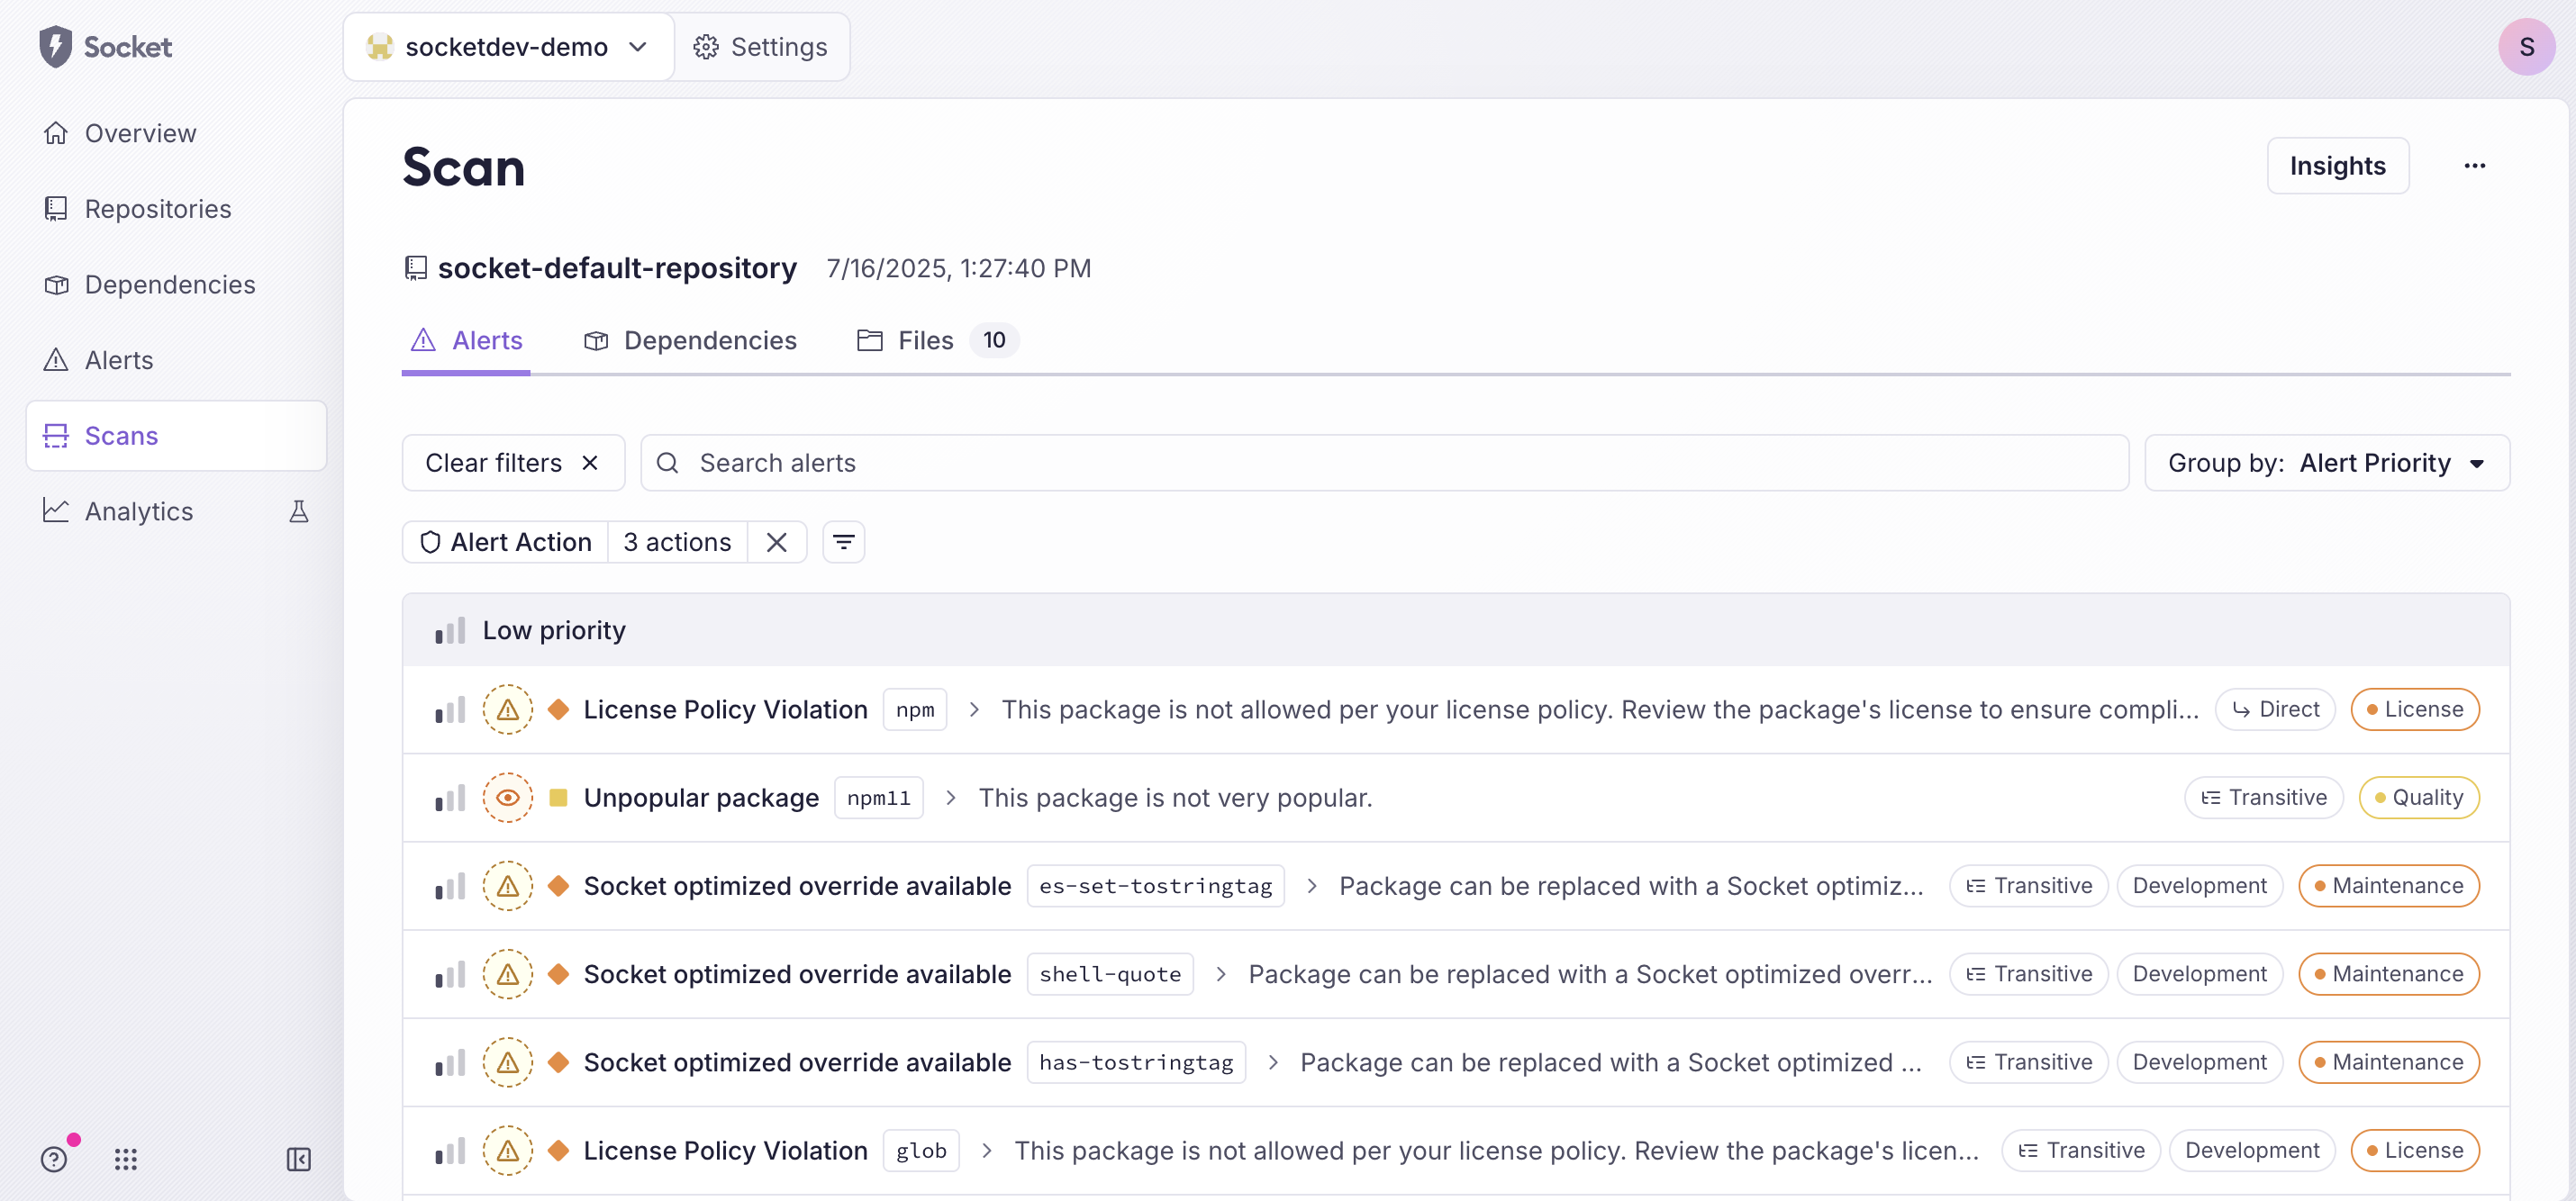This screenshot has width=2576, height=1201.
Task: Expand the es-set-tostringtag alert row chevron
Action: pos(1311,886)
